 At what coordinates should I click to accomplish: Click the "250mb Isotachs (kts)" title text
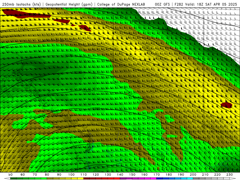click(x=22, y=4)
